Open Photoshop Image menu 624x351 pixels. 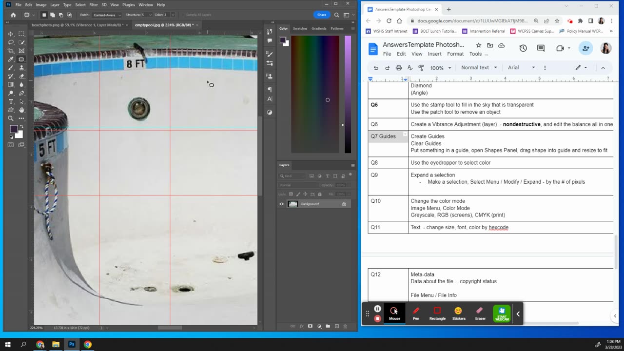(41, 5)
